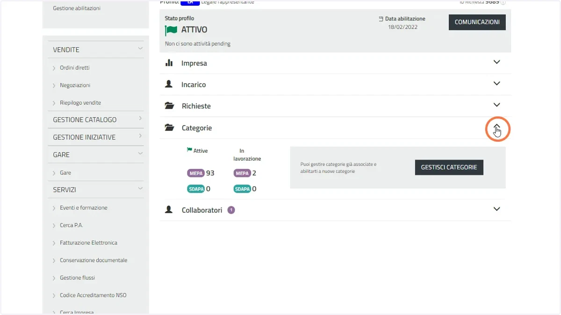Screen dimensions: 561x315
Task: Click the date 18/02/2022
Action: coord(403,27)
